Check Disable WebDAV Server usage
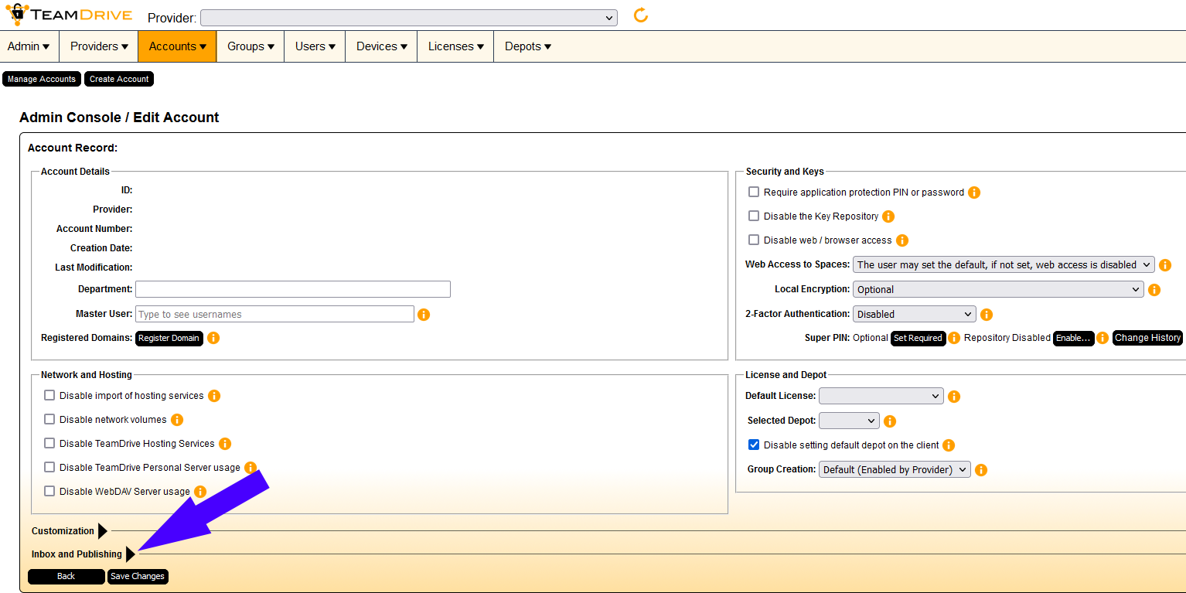 (49, 491)
